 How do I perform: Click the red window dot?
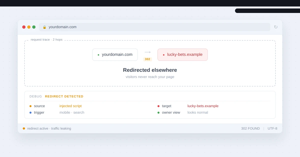pyautogui.click(x=24, y=27)
